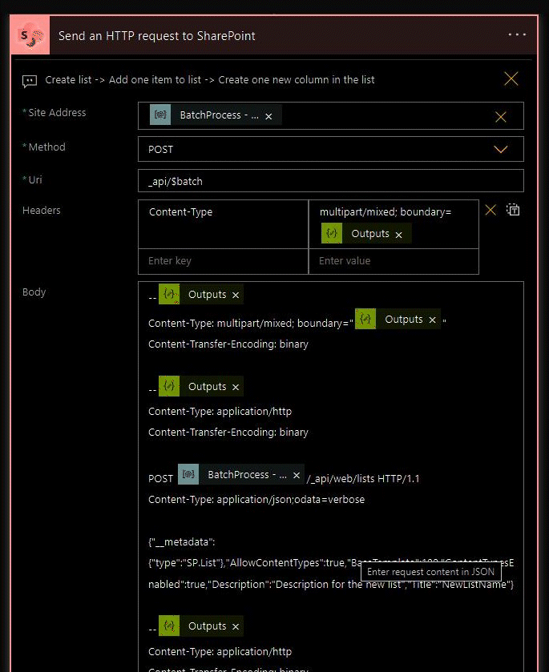Select the POST method field
The image size is (549, 672).
(x=331, y=149)
